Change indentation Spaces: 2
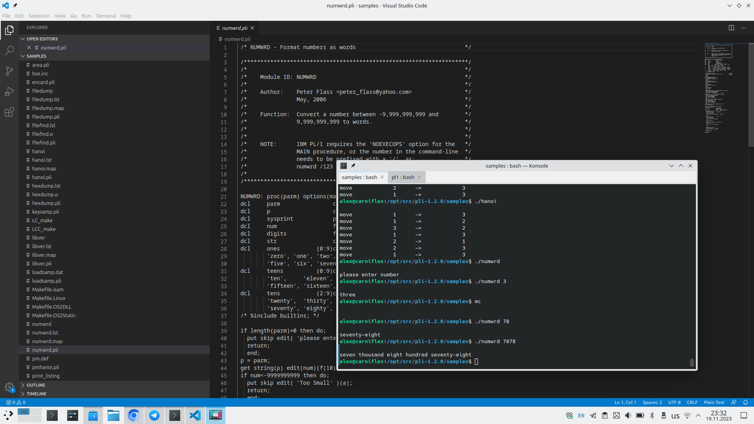Viewport: 754px width, 424px height. click(x=652, y=403)
